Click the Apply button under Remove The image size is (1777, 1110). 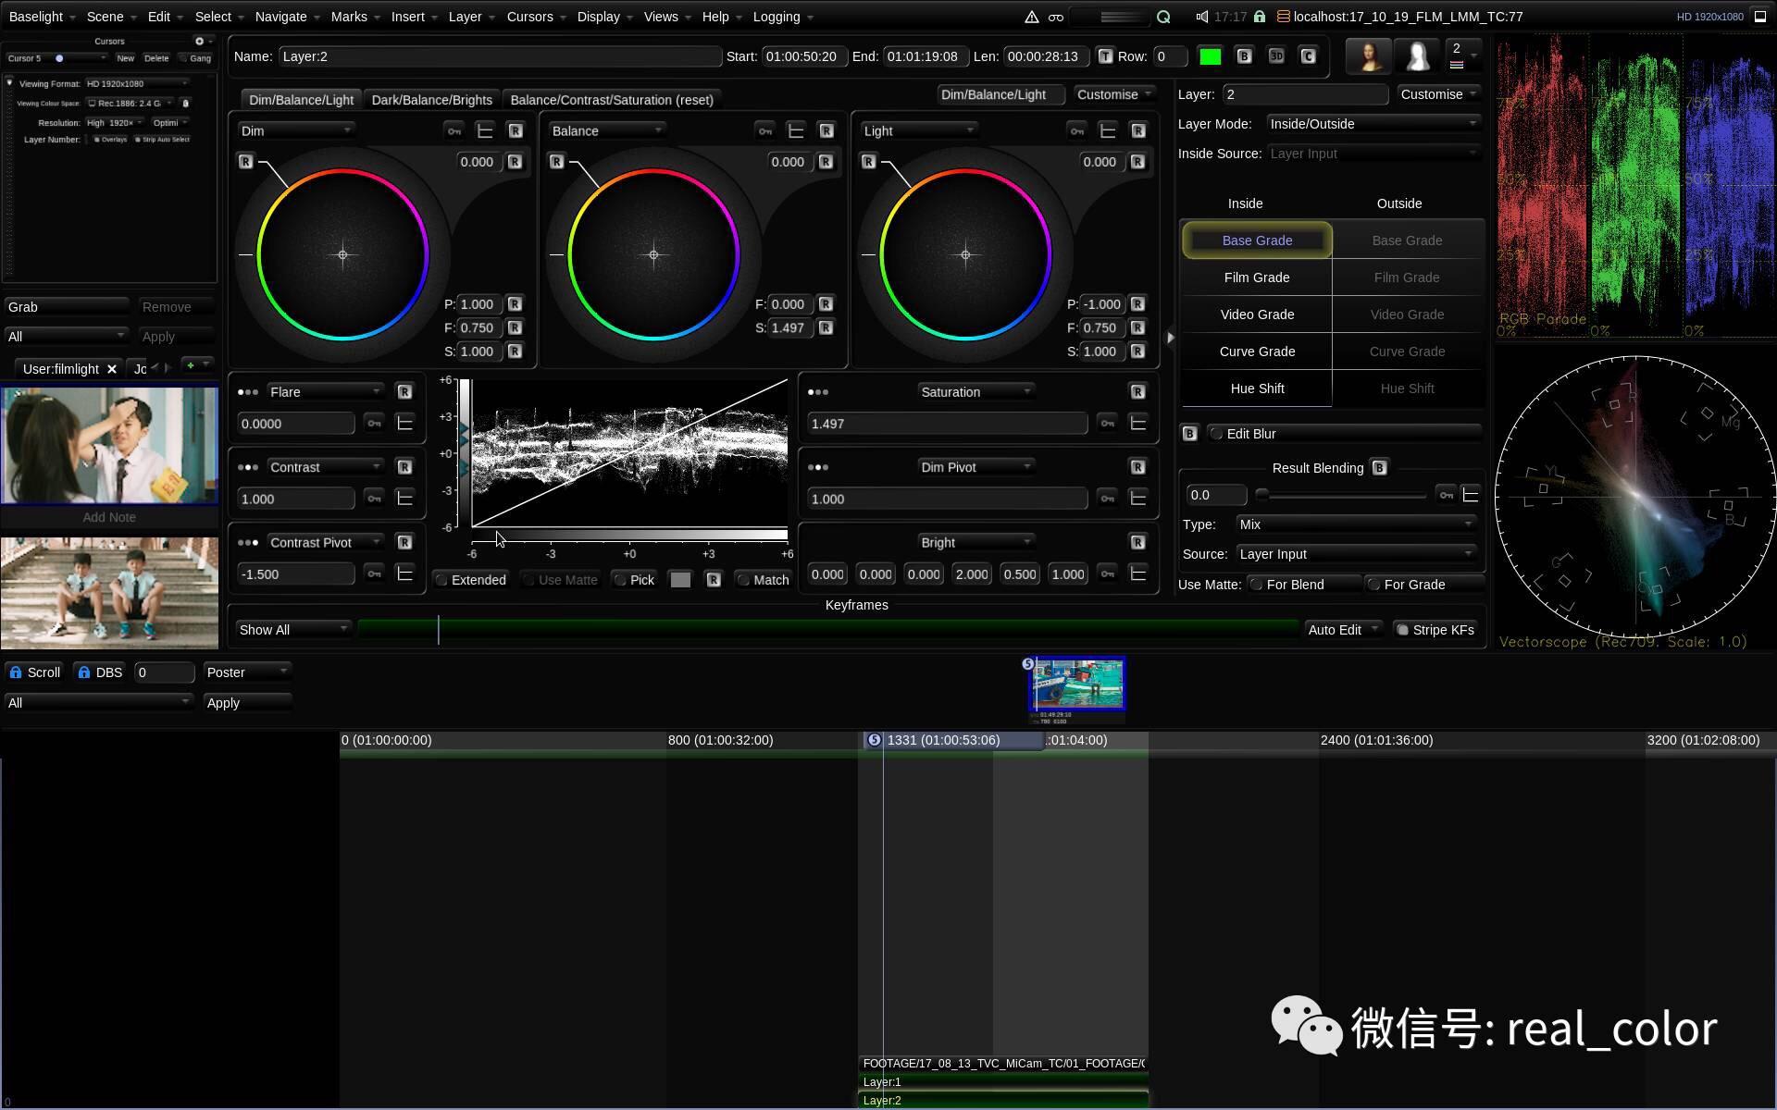click(176, 336)
